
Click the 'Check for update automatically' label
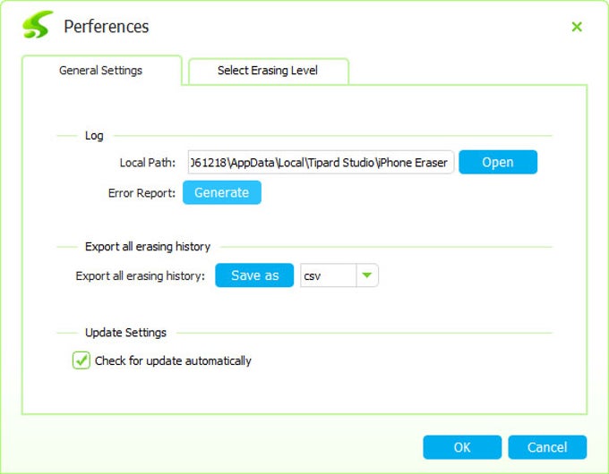(x=173, y=361)
